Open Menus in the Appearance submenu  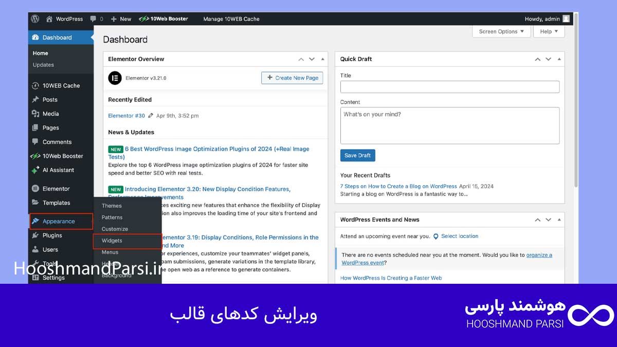pyautogui.click(x=110, y=252)
